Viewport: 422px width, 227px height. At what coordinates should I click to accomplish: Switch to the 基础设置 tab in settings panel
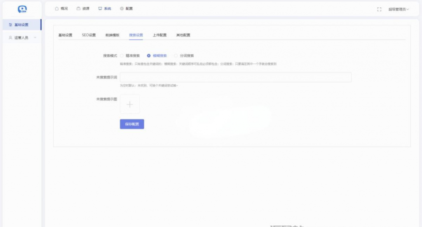click(x=66, y=35)
